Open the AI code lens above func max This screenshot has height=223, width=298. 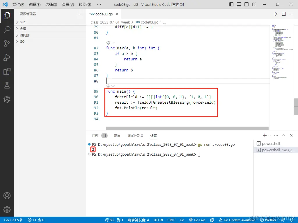coord(108,43)
